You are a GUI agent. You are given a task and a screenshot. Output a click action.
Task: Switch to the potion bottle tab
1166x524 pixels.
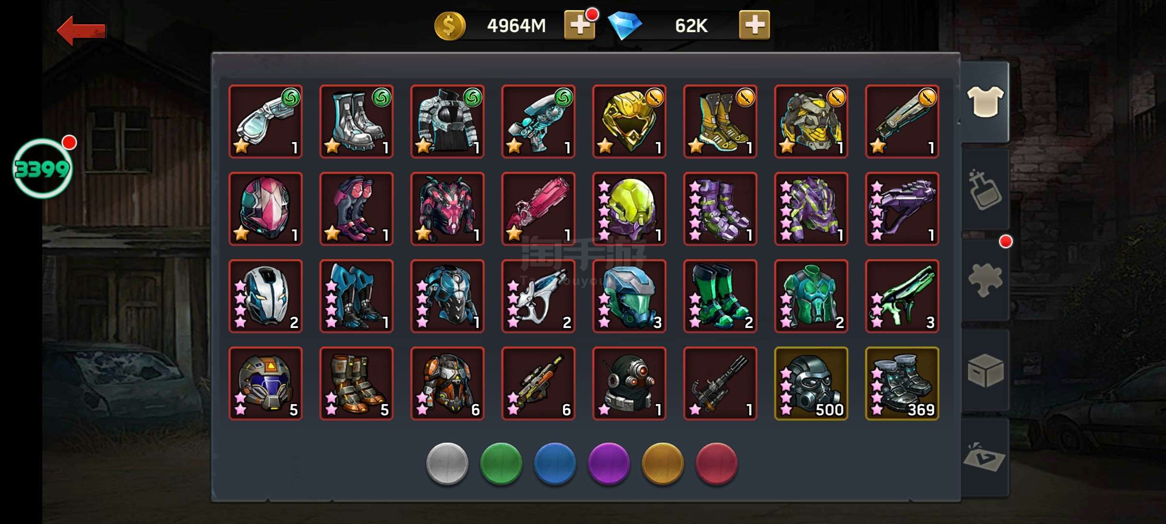coord(985,189)
